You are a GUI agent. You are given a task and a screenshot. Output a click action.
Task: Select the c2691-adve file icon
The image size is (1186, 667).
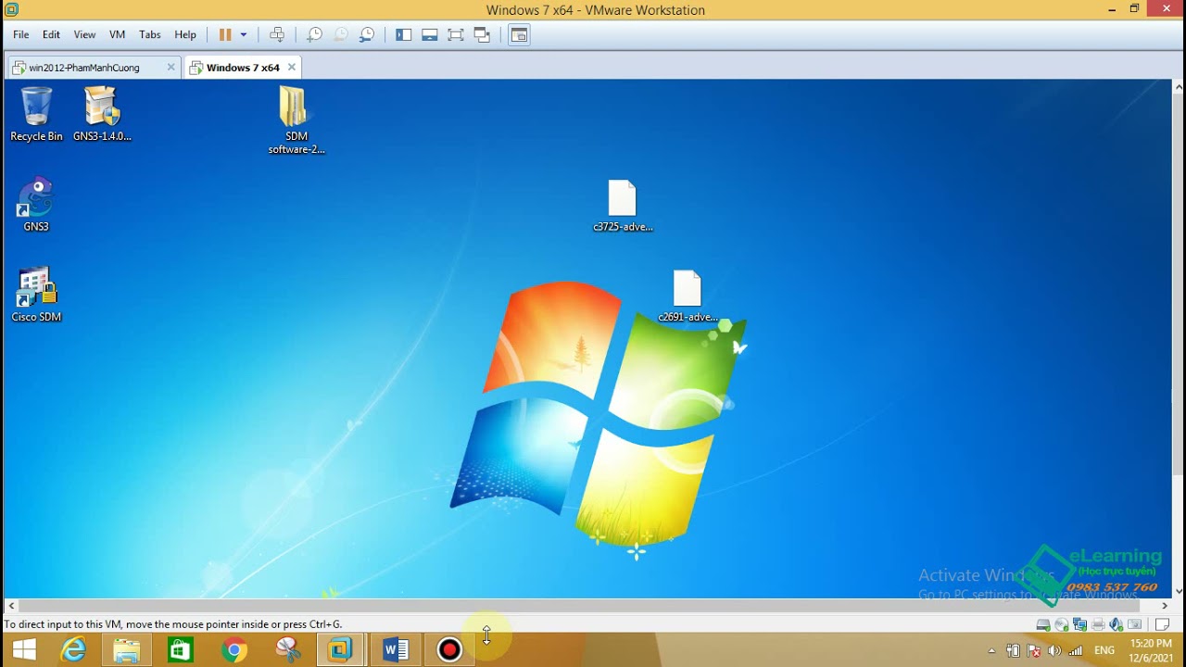688,296
